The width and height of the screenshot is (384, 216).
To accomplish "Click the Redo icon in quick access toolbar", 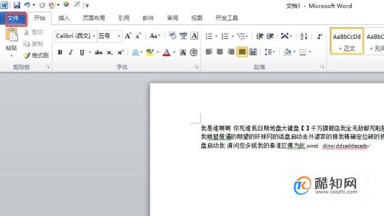I will [42, 5].
